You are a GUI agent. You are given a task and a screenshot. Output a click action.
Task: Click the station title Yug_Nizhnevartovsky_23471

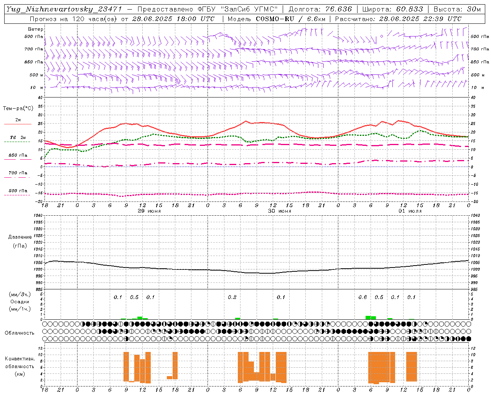tap(64, 9)
